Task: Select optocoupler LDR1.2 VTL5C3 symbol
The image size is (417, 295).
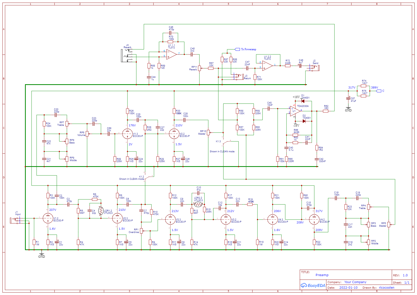Action: [x=101, y=211]
